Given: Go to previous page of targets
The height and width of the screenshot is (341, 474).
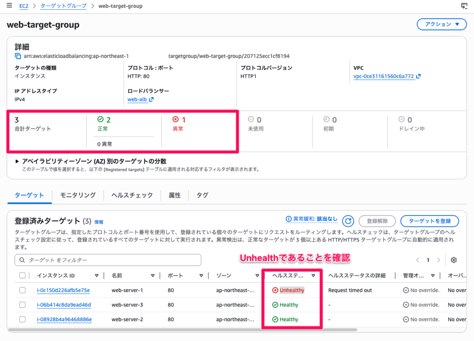Looking at the screenshot, I should tap(418, 260).
